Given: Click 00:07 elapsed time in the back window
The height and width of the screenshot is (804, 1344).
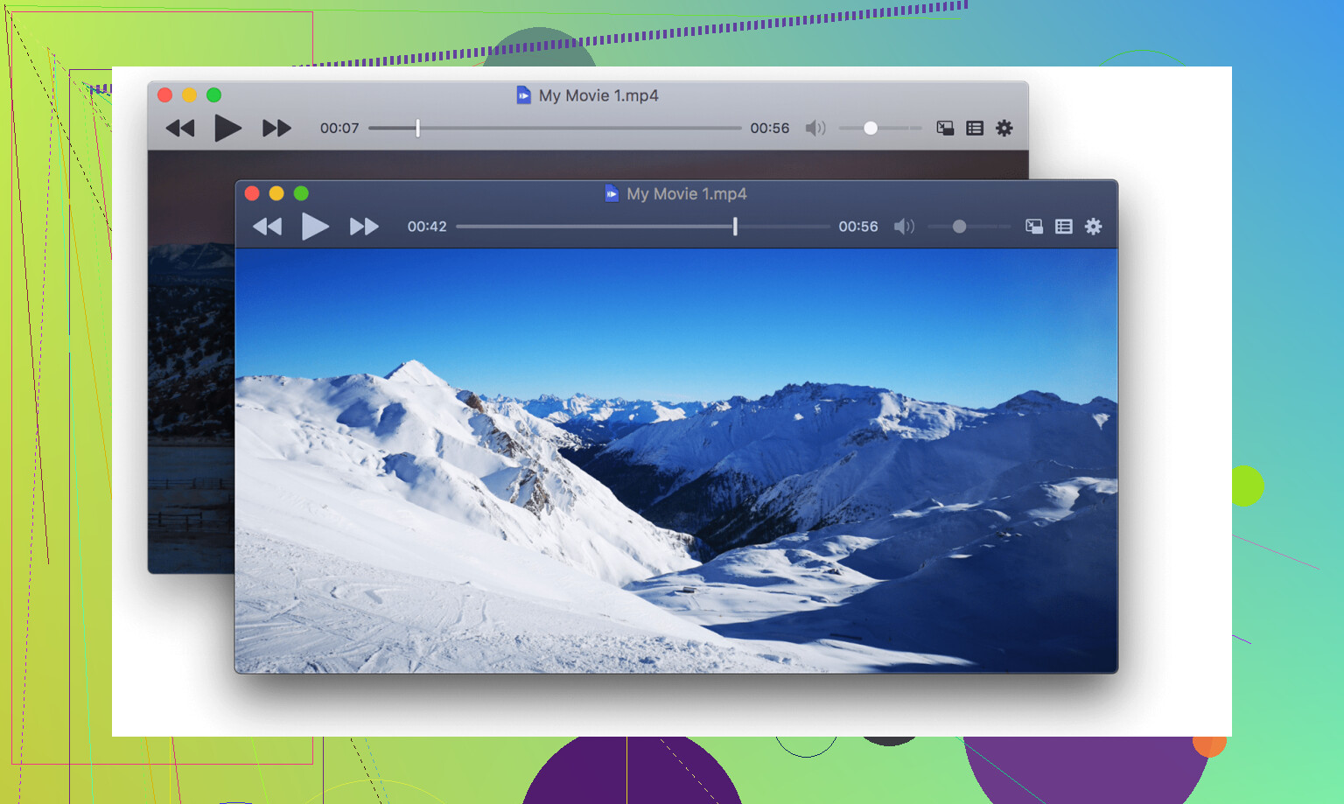Looking at the screenshot, I should click(339, 129).
